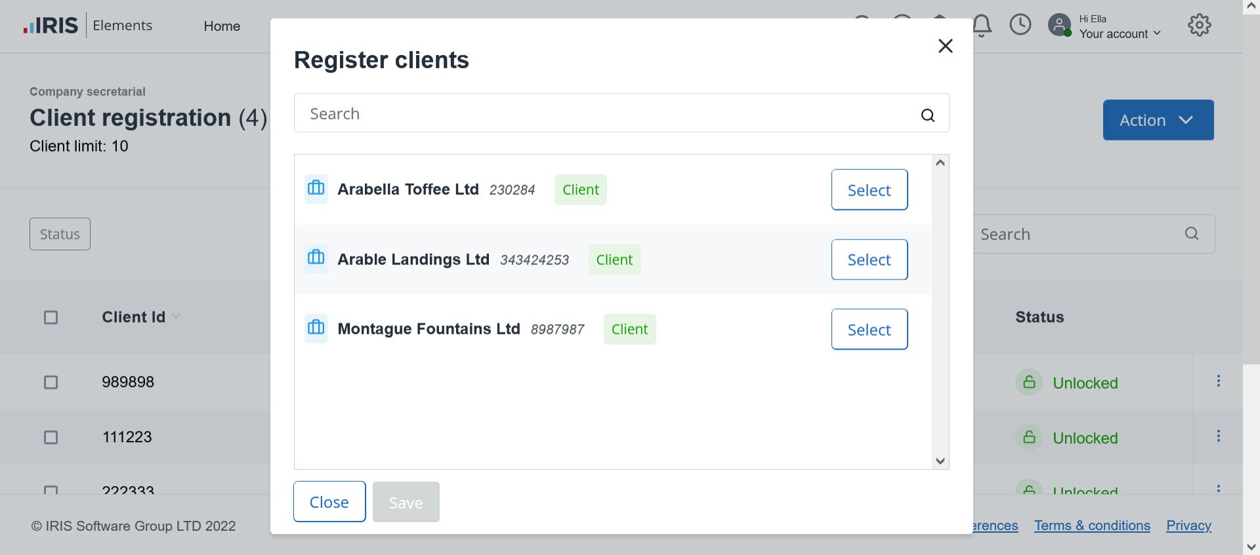Click the notifications bell icon
The width and height of the screenshot is (1260, 555).
click(982, 26)
